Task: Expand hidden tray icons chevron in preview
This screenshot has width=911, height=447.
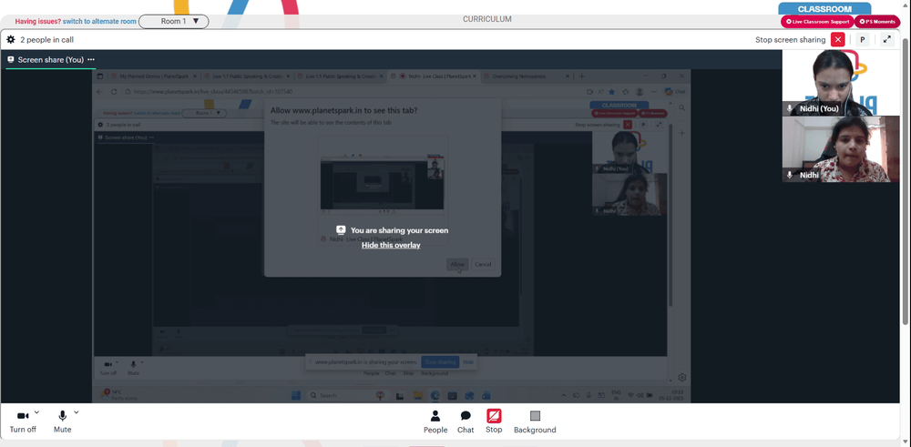Action: click(563, 395)
